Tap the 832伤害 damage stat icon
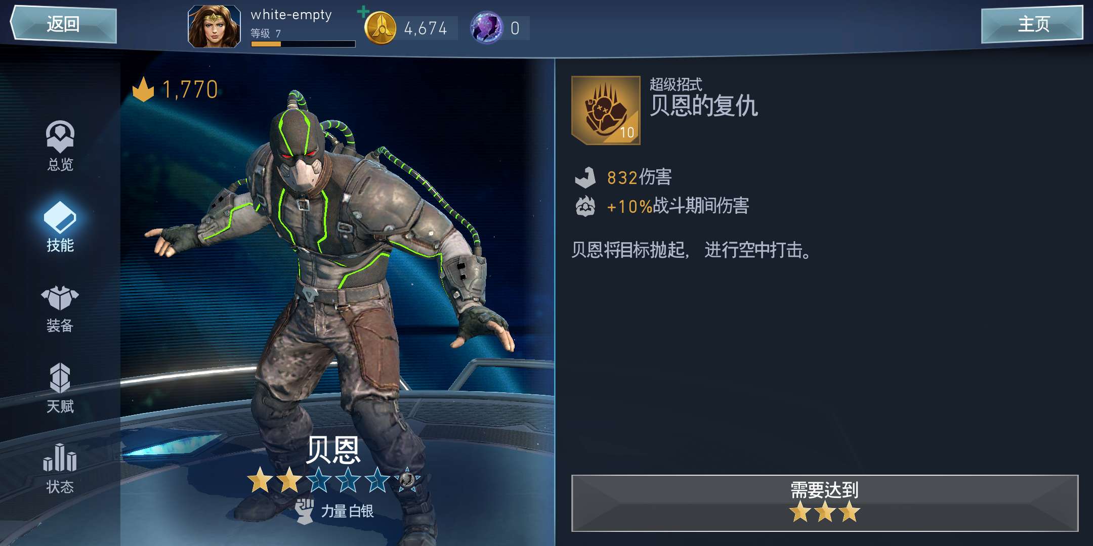Screen dimensions: 1093x546 pyautogui.click(x=585, y=177)
